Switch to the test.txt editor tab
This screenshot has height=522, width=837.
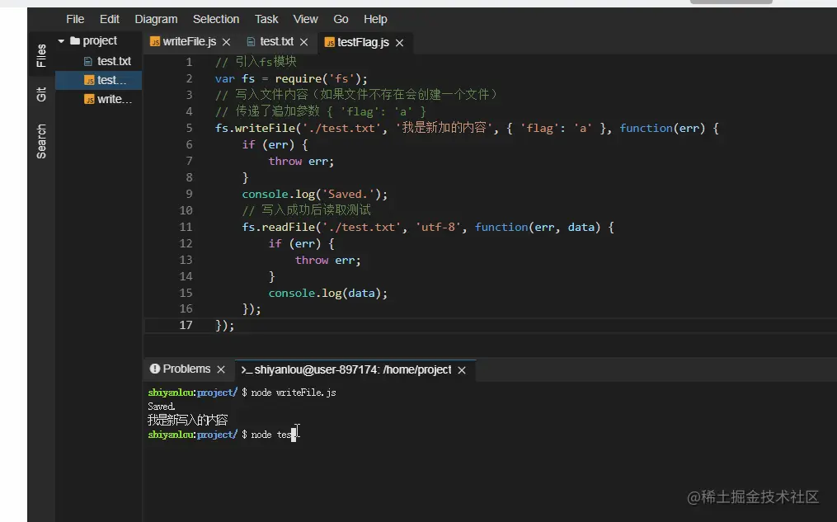click(x=276, y=41)
